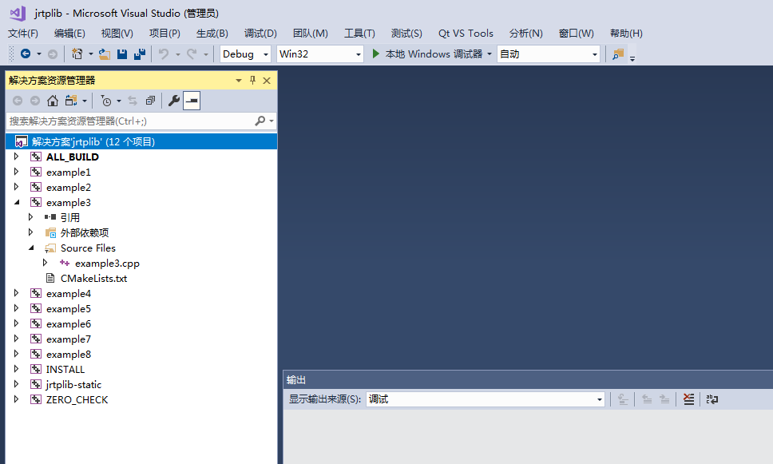Toggle Word Wrap in Output panel

(x=712, y=399)
